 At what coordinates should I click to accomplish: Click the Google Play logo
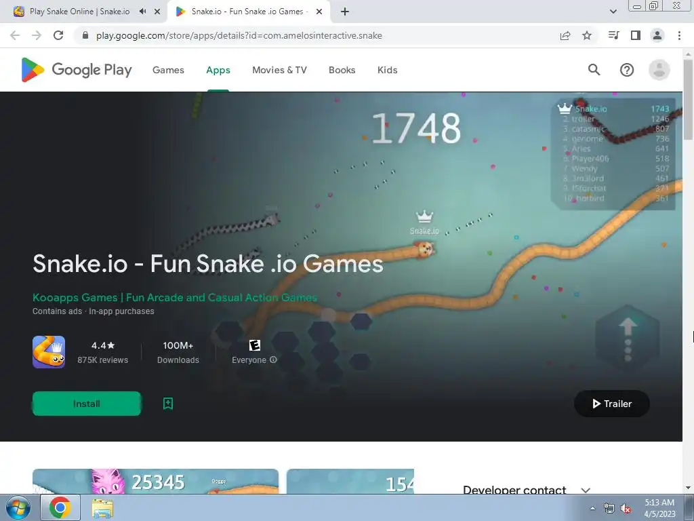coord(77,70)
